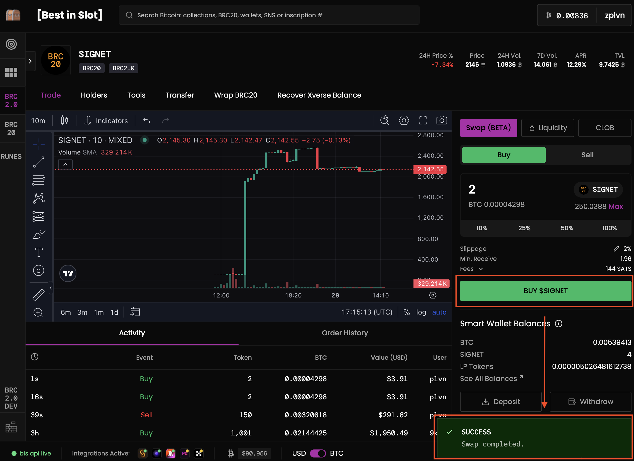Image resolution: width=634 pixels, height=461 pixels.
Task: Collapse the chart legend indicator arrow
Action: coord(65,165)
